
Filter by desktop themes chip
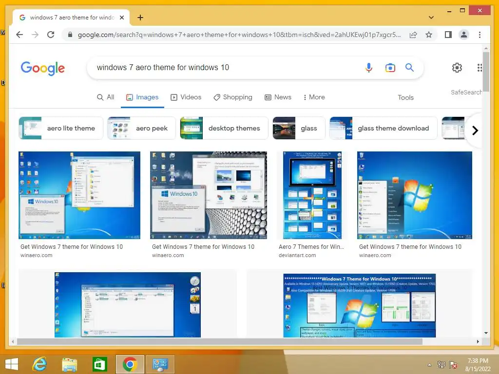tap(224, 128)
